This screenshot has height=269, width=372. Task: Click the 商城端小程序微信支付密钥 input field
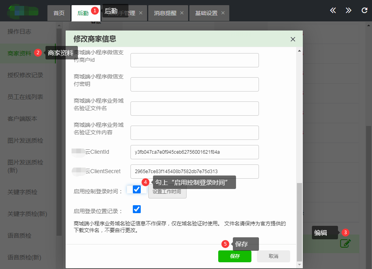coord(194,84)
